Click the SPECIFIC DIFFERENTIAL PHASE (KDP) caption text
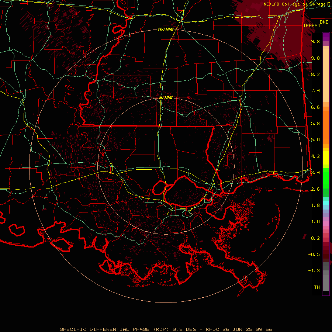Screen dimensions: 332x332 coord(114,329)
